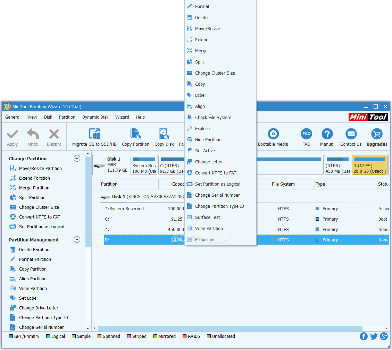Select Set Partition as Logical menu entry
392x350 pixels.
(x=220, y=184)
